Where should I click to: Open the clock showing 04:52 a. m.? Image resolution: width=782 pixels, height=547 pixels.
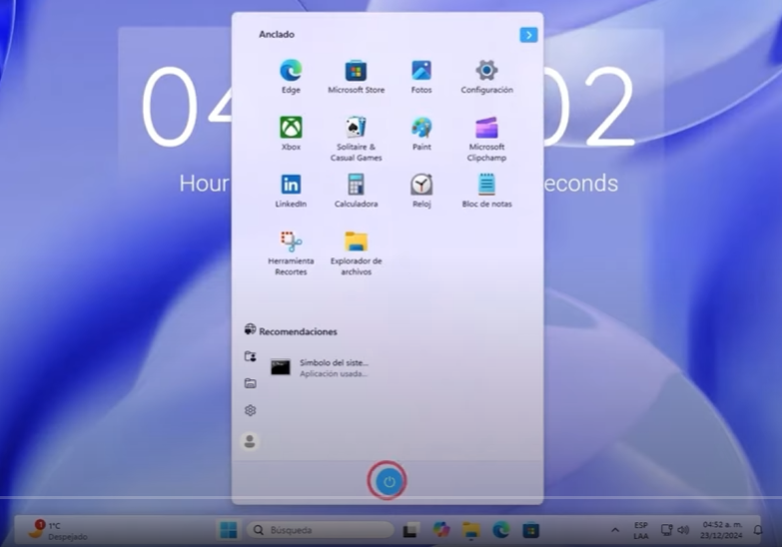coord(722,530)
